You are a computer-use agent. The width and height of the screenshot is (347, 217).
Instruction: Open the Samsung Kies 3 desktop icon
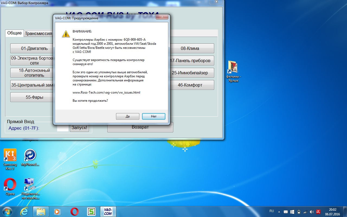(x=10, y=159)
